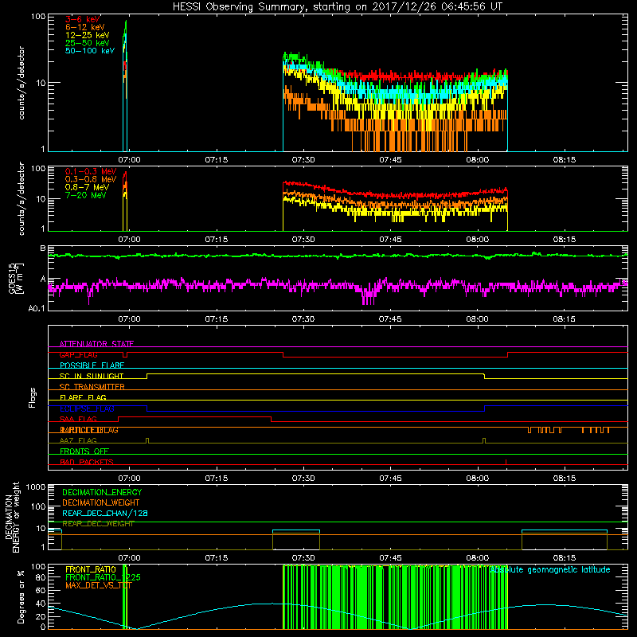Click the 'REAR_DEC_CHAN/128' legend label
The image size is (637, 637).
pyautogui.click(x=105, y=513)
